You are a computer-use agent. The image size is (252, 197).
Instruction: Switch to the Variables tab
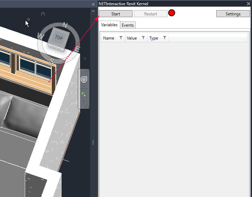(x=109, y=25)
